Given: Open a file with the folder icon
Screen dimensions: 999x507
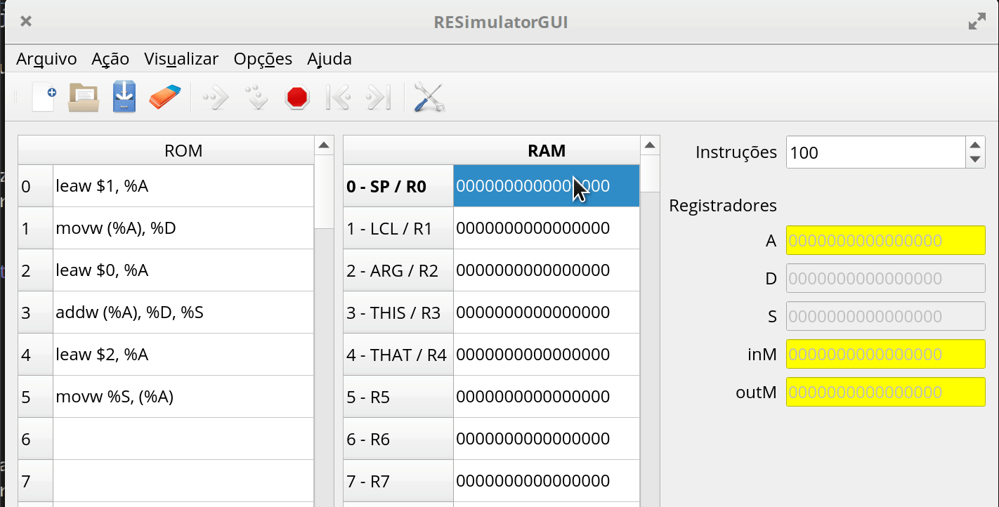Looking at the screenshot, I should click(84, 97).
